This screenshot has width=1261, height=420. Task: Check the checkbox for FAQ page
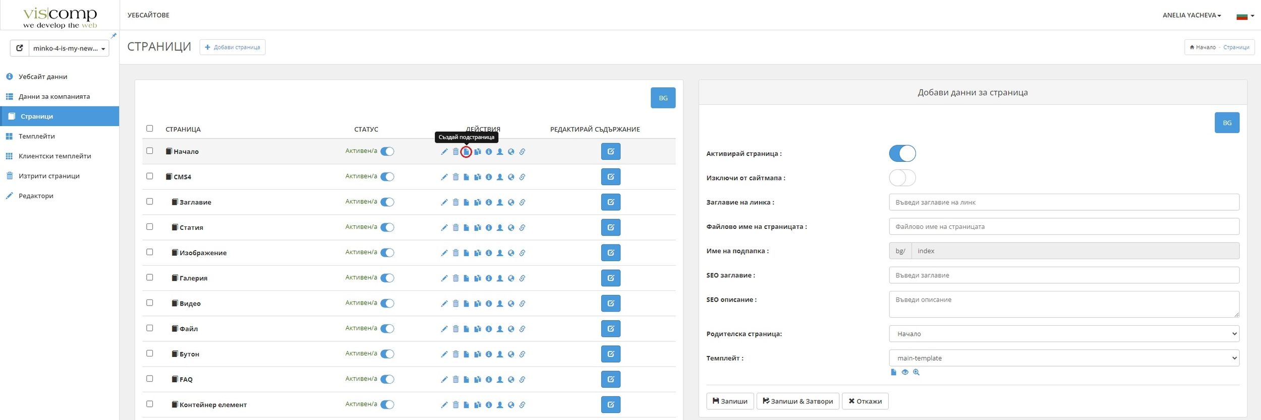[x=150, y=379]
